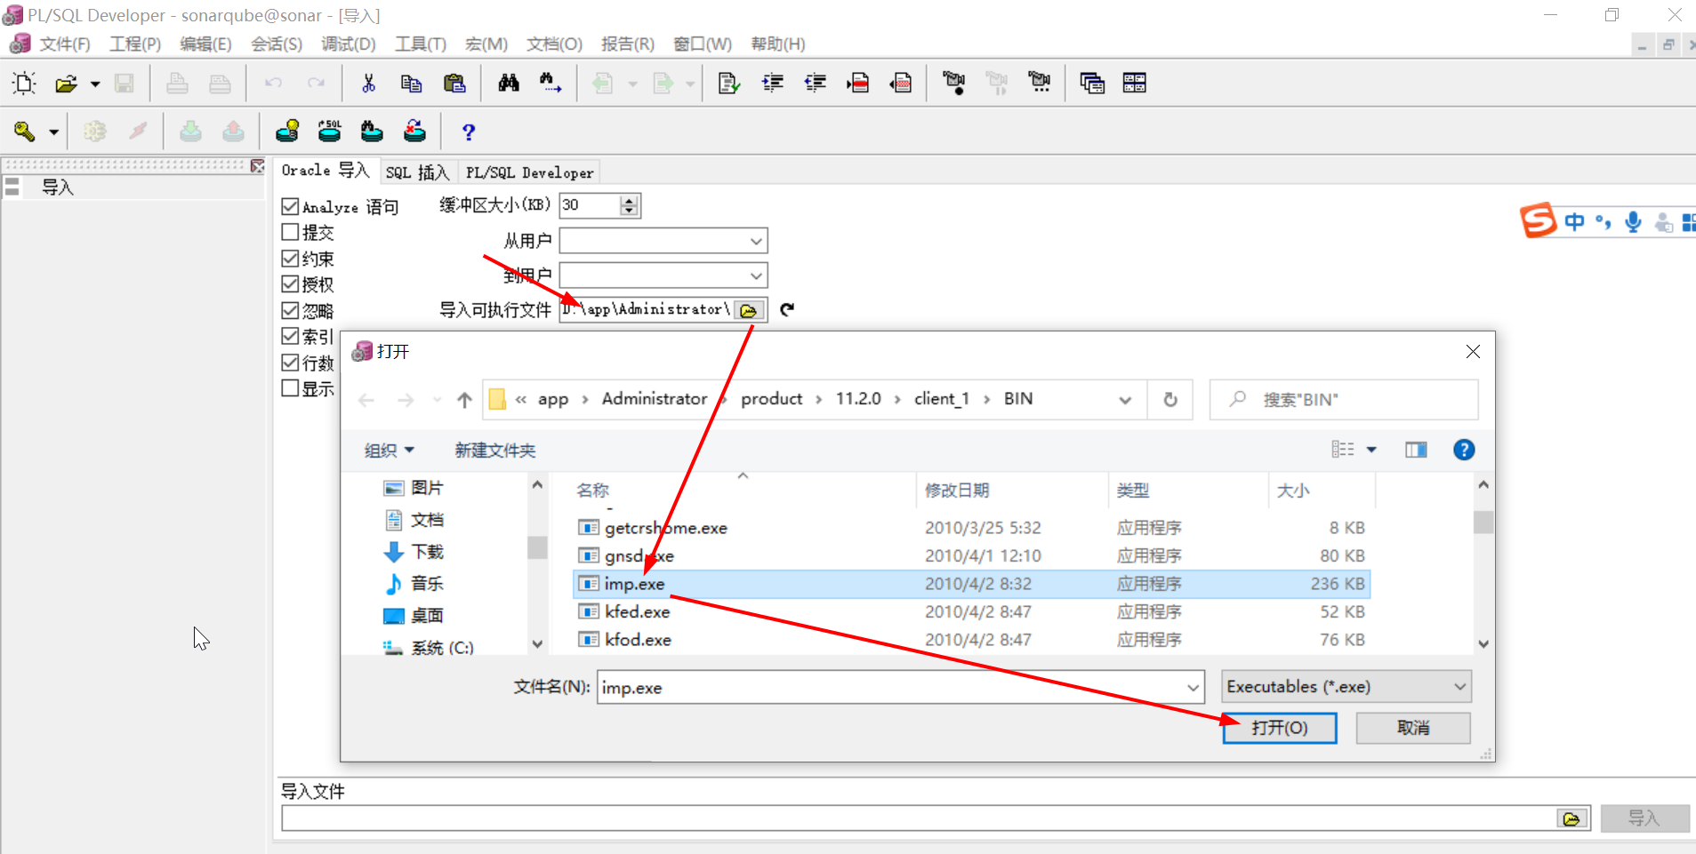Click browse icon next to import executable path
Screen dimensions: 1696x854
(x=749, y=310)
